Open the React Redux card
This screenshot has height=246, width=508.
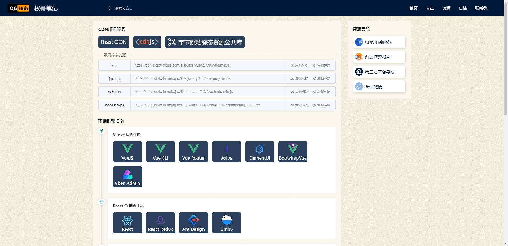[x=160, y=222]
